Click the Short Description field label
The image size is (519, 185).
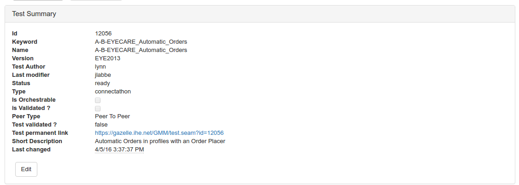coord(37,141)
